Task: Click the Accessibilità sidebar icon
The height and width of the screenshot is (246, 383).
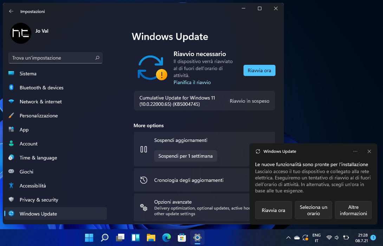Action: tap(11, 186)
